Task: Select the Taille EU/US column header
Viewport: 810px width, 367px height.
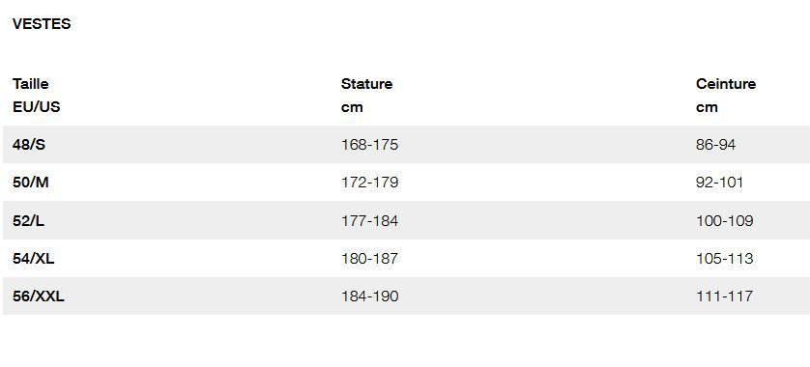Action: point(36,96)
